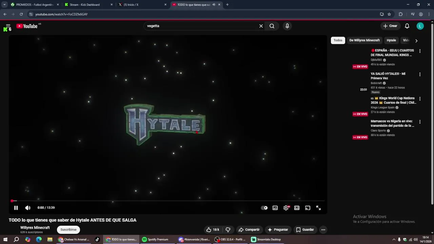The height and width of the screenshot is (244, 434).
Task: Open 'Marruecos vs Nigeria en vivo' video
Action: tap(392, 123)
